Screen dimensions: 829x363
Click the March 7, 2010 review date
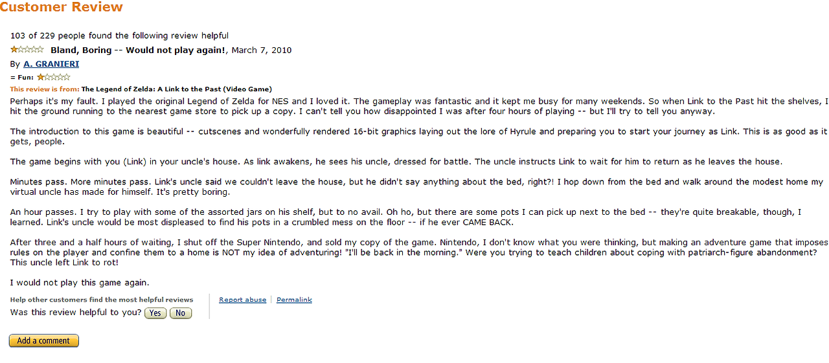(x=262, y=50)
